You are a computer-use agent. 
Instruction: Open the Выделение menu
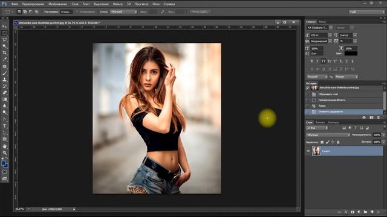coord(101,4)
